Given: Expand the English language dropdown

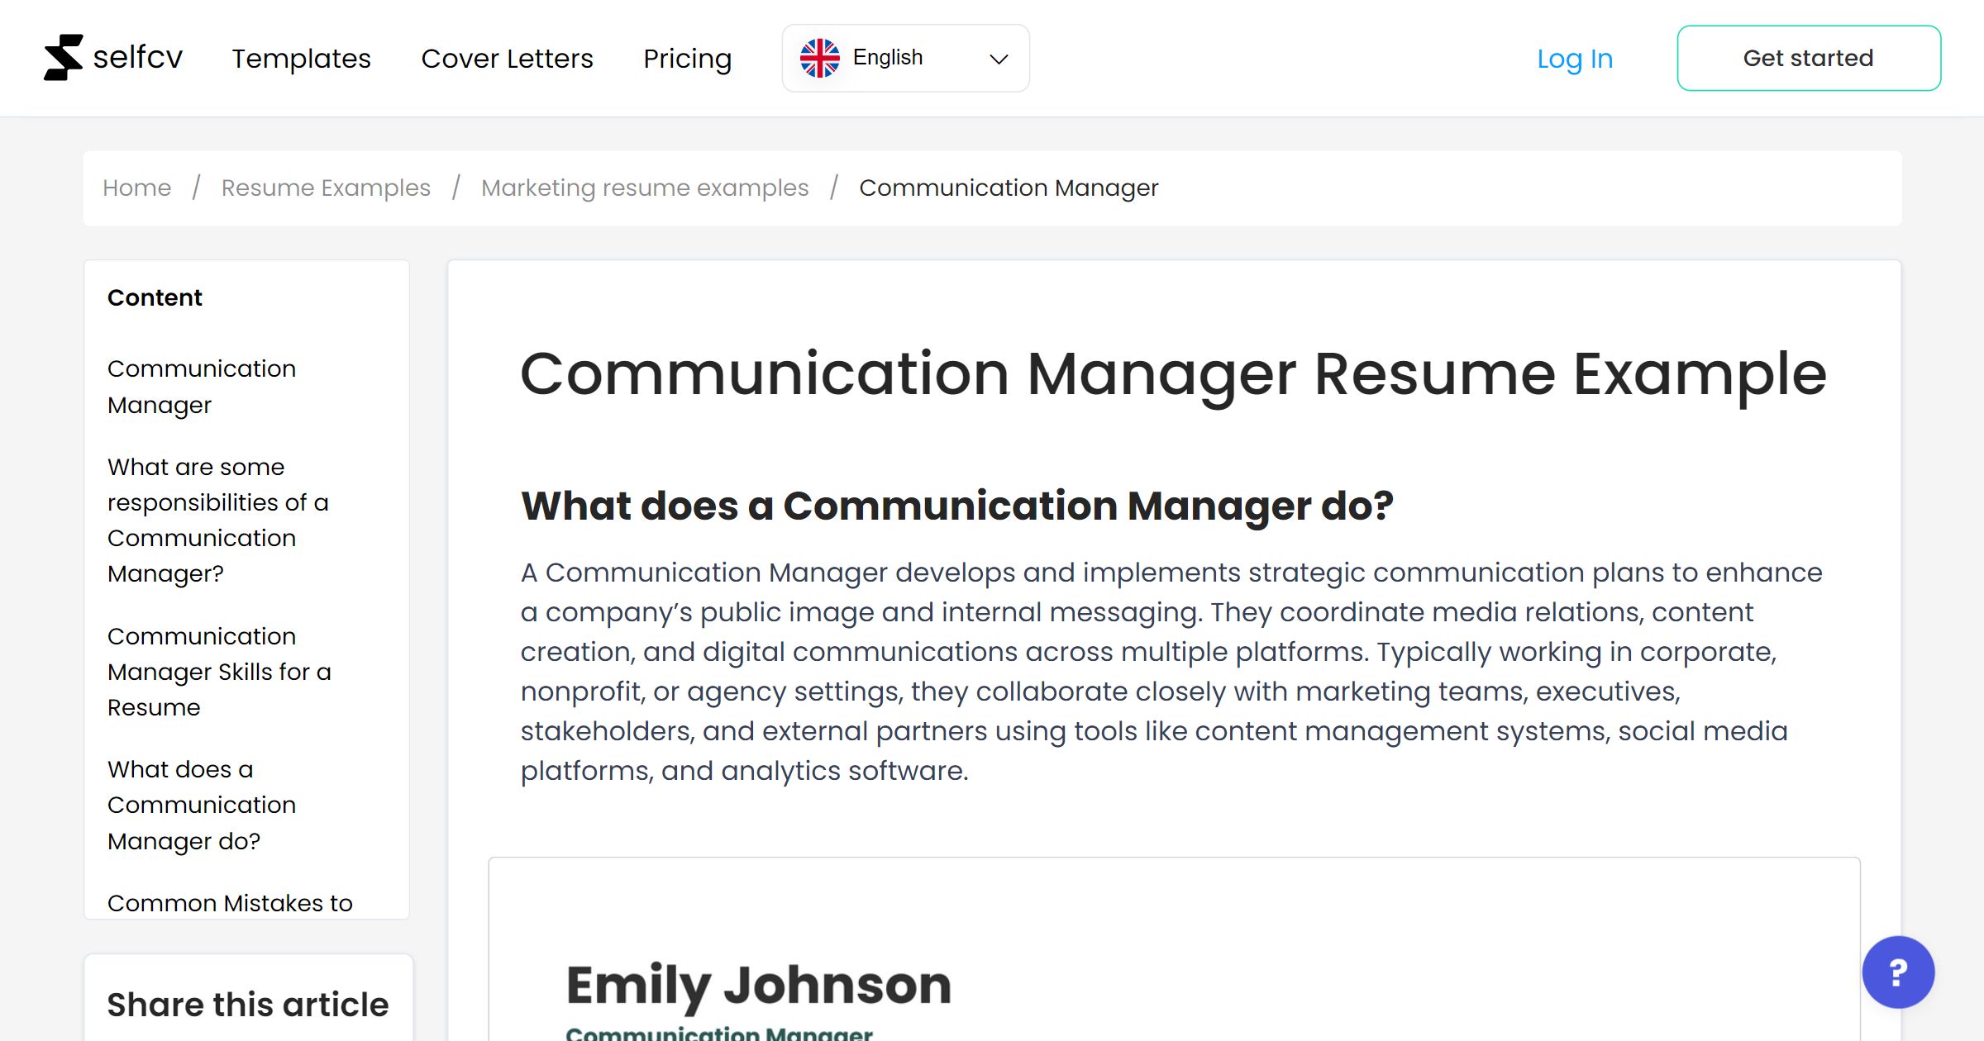Looking at the screenshot, I should pyautogui.click(x=905, y=57).
